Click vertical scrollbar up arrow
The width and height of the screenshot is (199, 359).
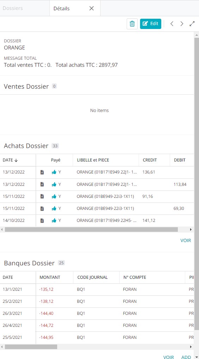[x=197, y=35]
